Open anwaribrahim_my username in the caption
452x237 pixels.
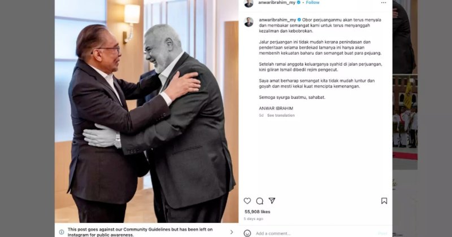[x=277, y=20]
